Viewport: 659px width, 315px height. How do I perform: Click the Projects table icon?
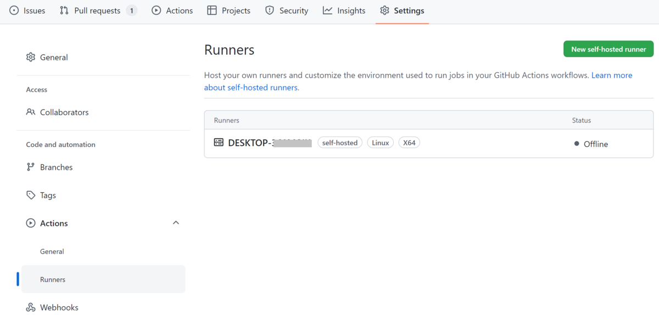click(212, 10)
